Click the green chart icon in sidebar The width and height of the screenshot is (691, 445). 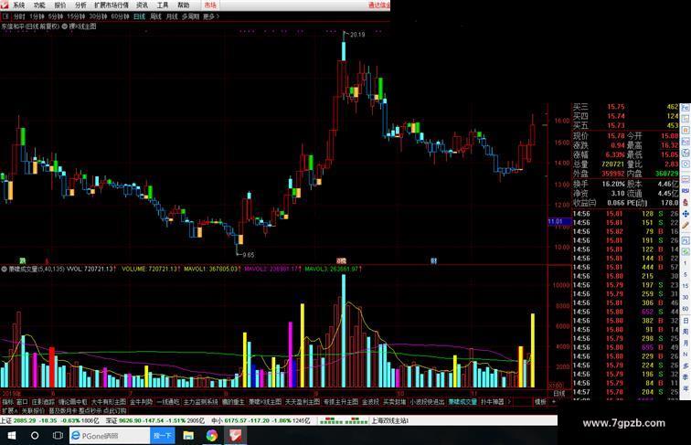click(x=686, y=252)
